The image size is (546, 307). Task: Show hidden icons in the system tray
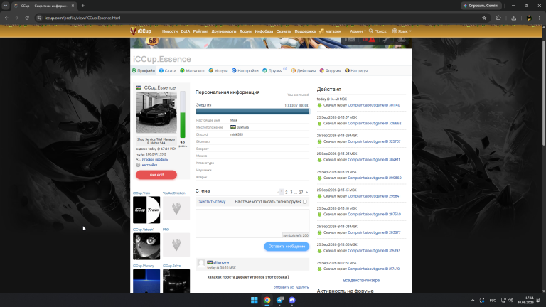tap(473, 300)
